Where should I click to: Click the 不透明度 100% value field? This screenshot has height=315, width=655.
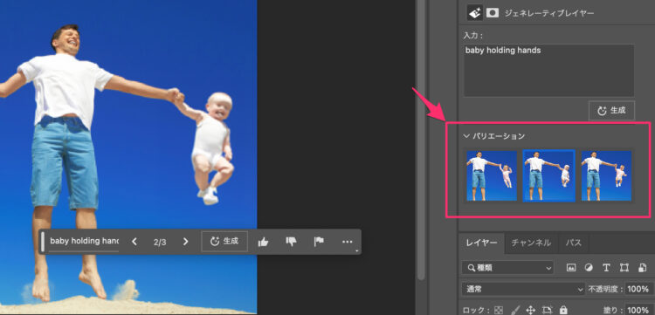pyautogui.click(x=638, y=289)
